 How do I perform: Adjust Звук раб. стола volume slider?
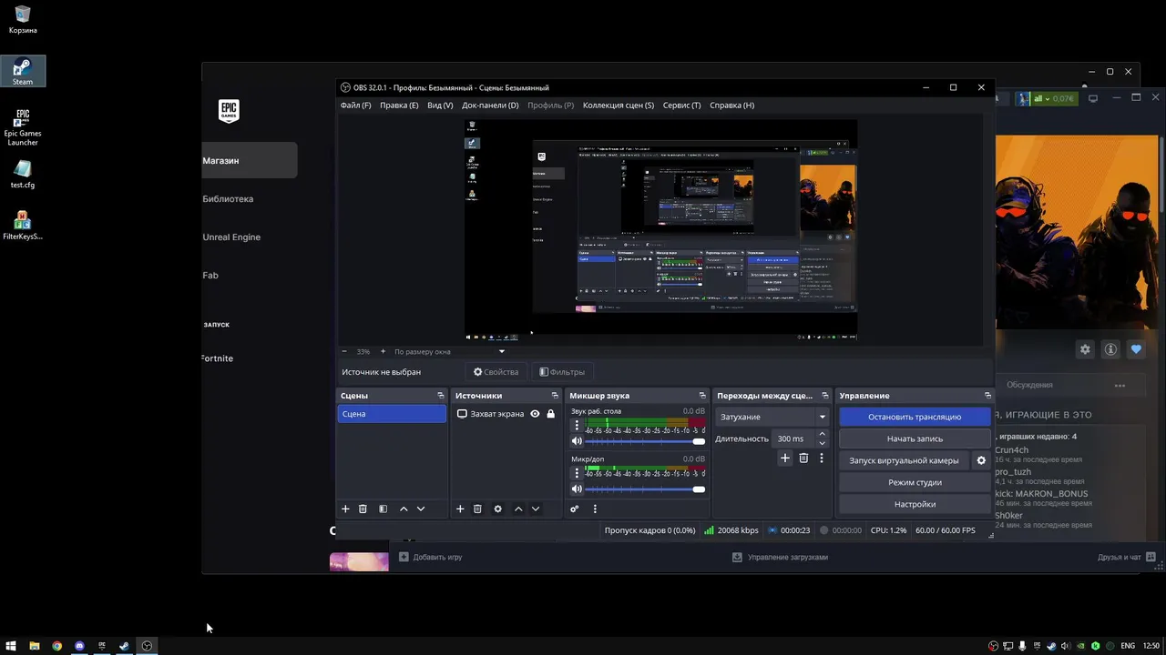646,441
